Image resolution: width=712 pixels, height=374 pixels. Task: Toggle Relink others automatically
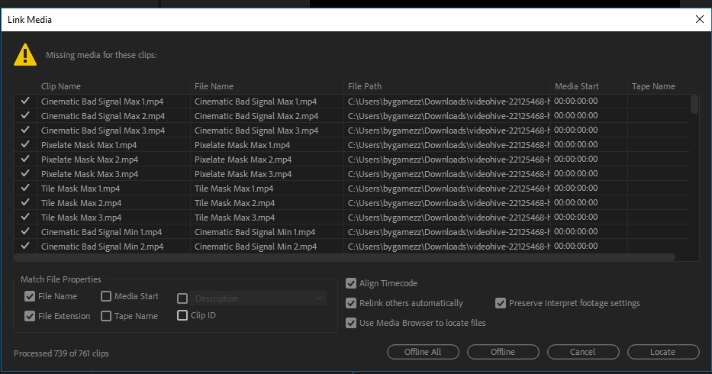coord(351,303)
